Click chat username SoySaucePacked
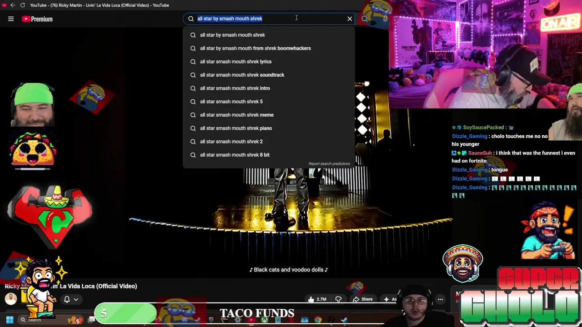582x327 pixels. pyautogui.click(x=483, y=128)
